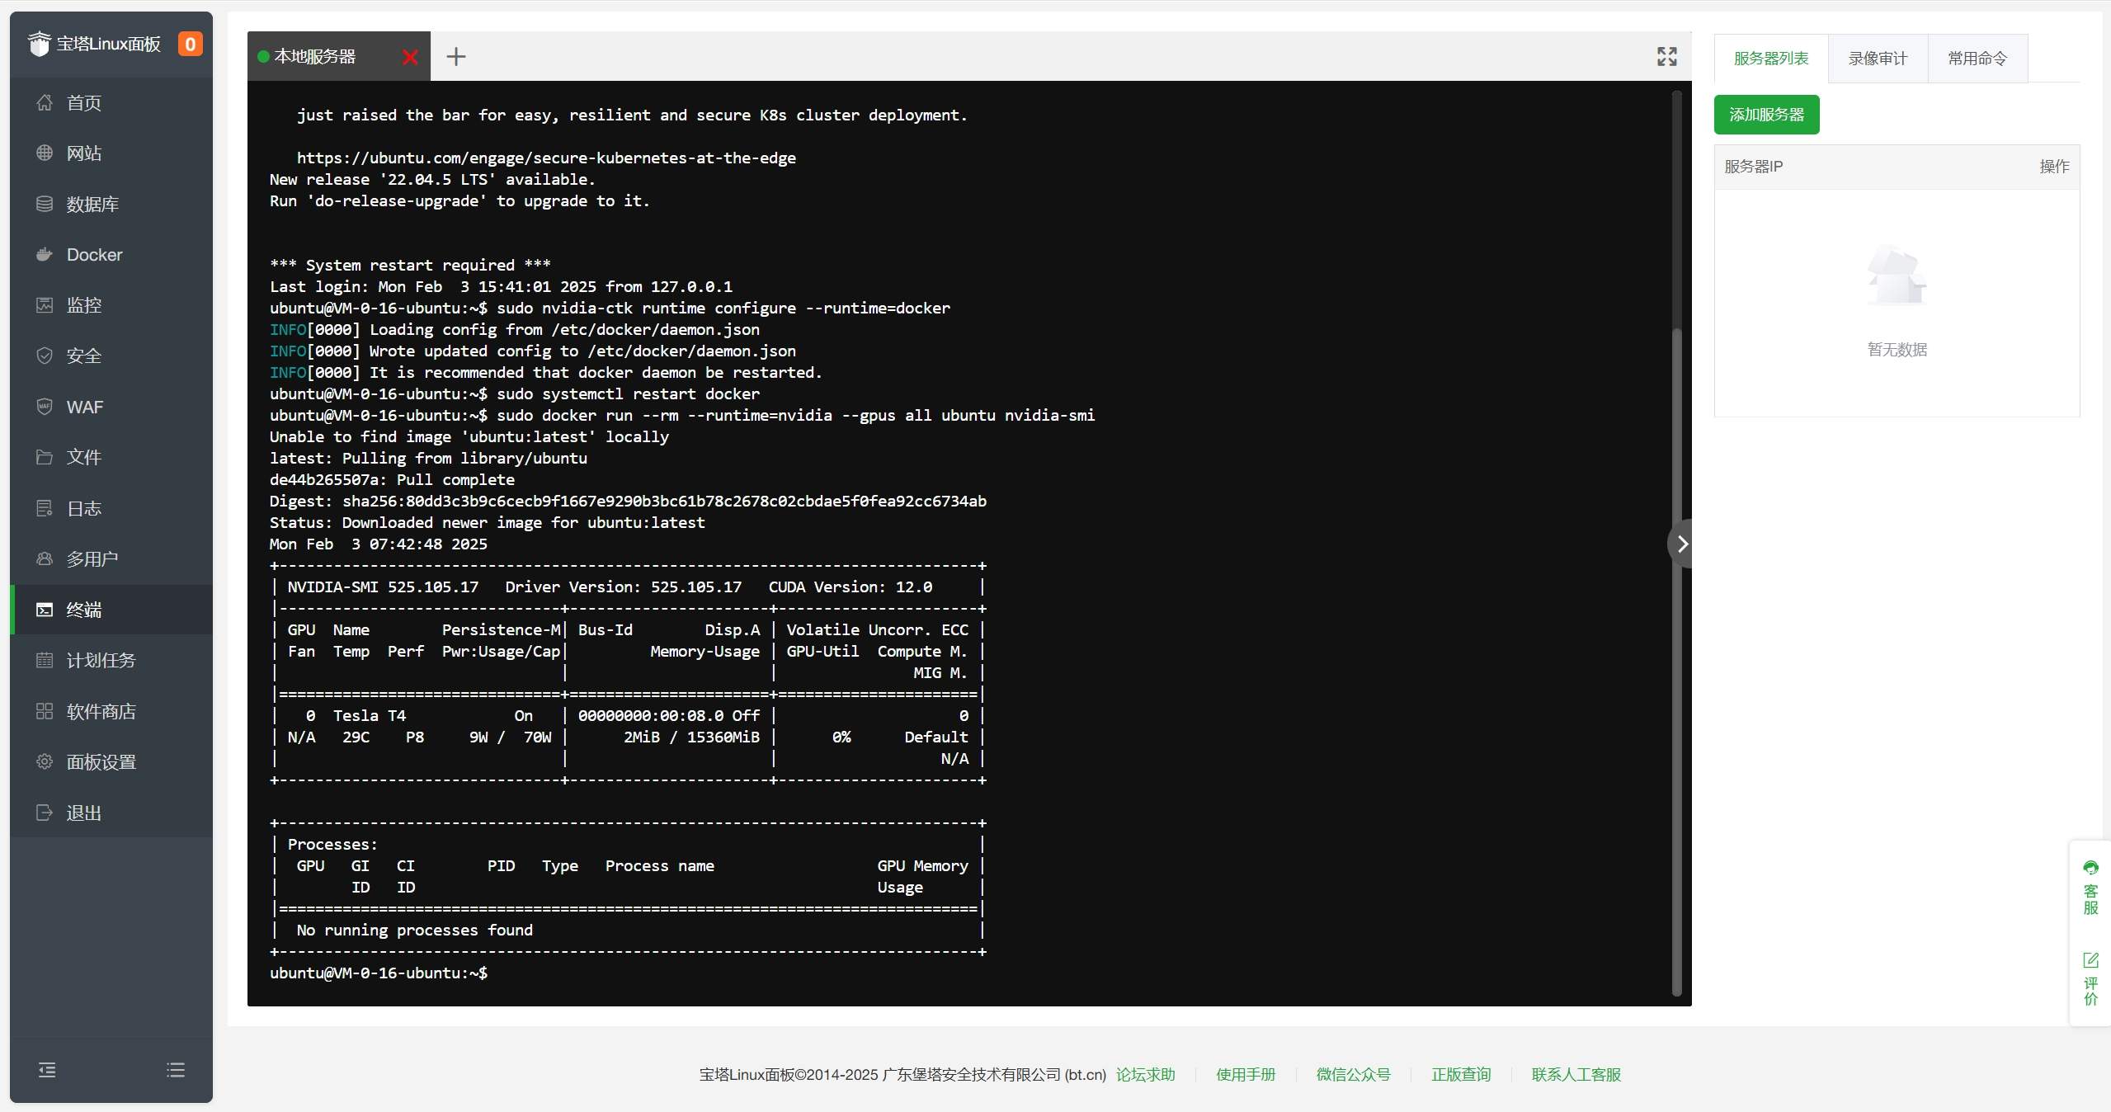Viewport: 2111px width, 1112px height.
Task: Go to 网站 in the sidebar
Action: pyautogui.click(x=111, y=153)
